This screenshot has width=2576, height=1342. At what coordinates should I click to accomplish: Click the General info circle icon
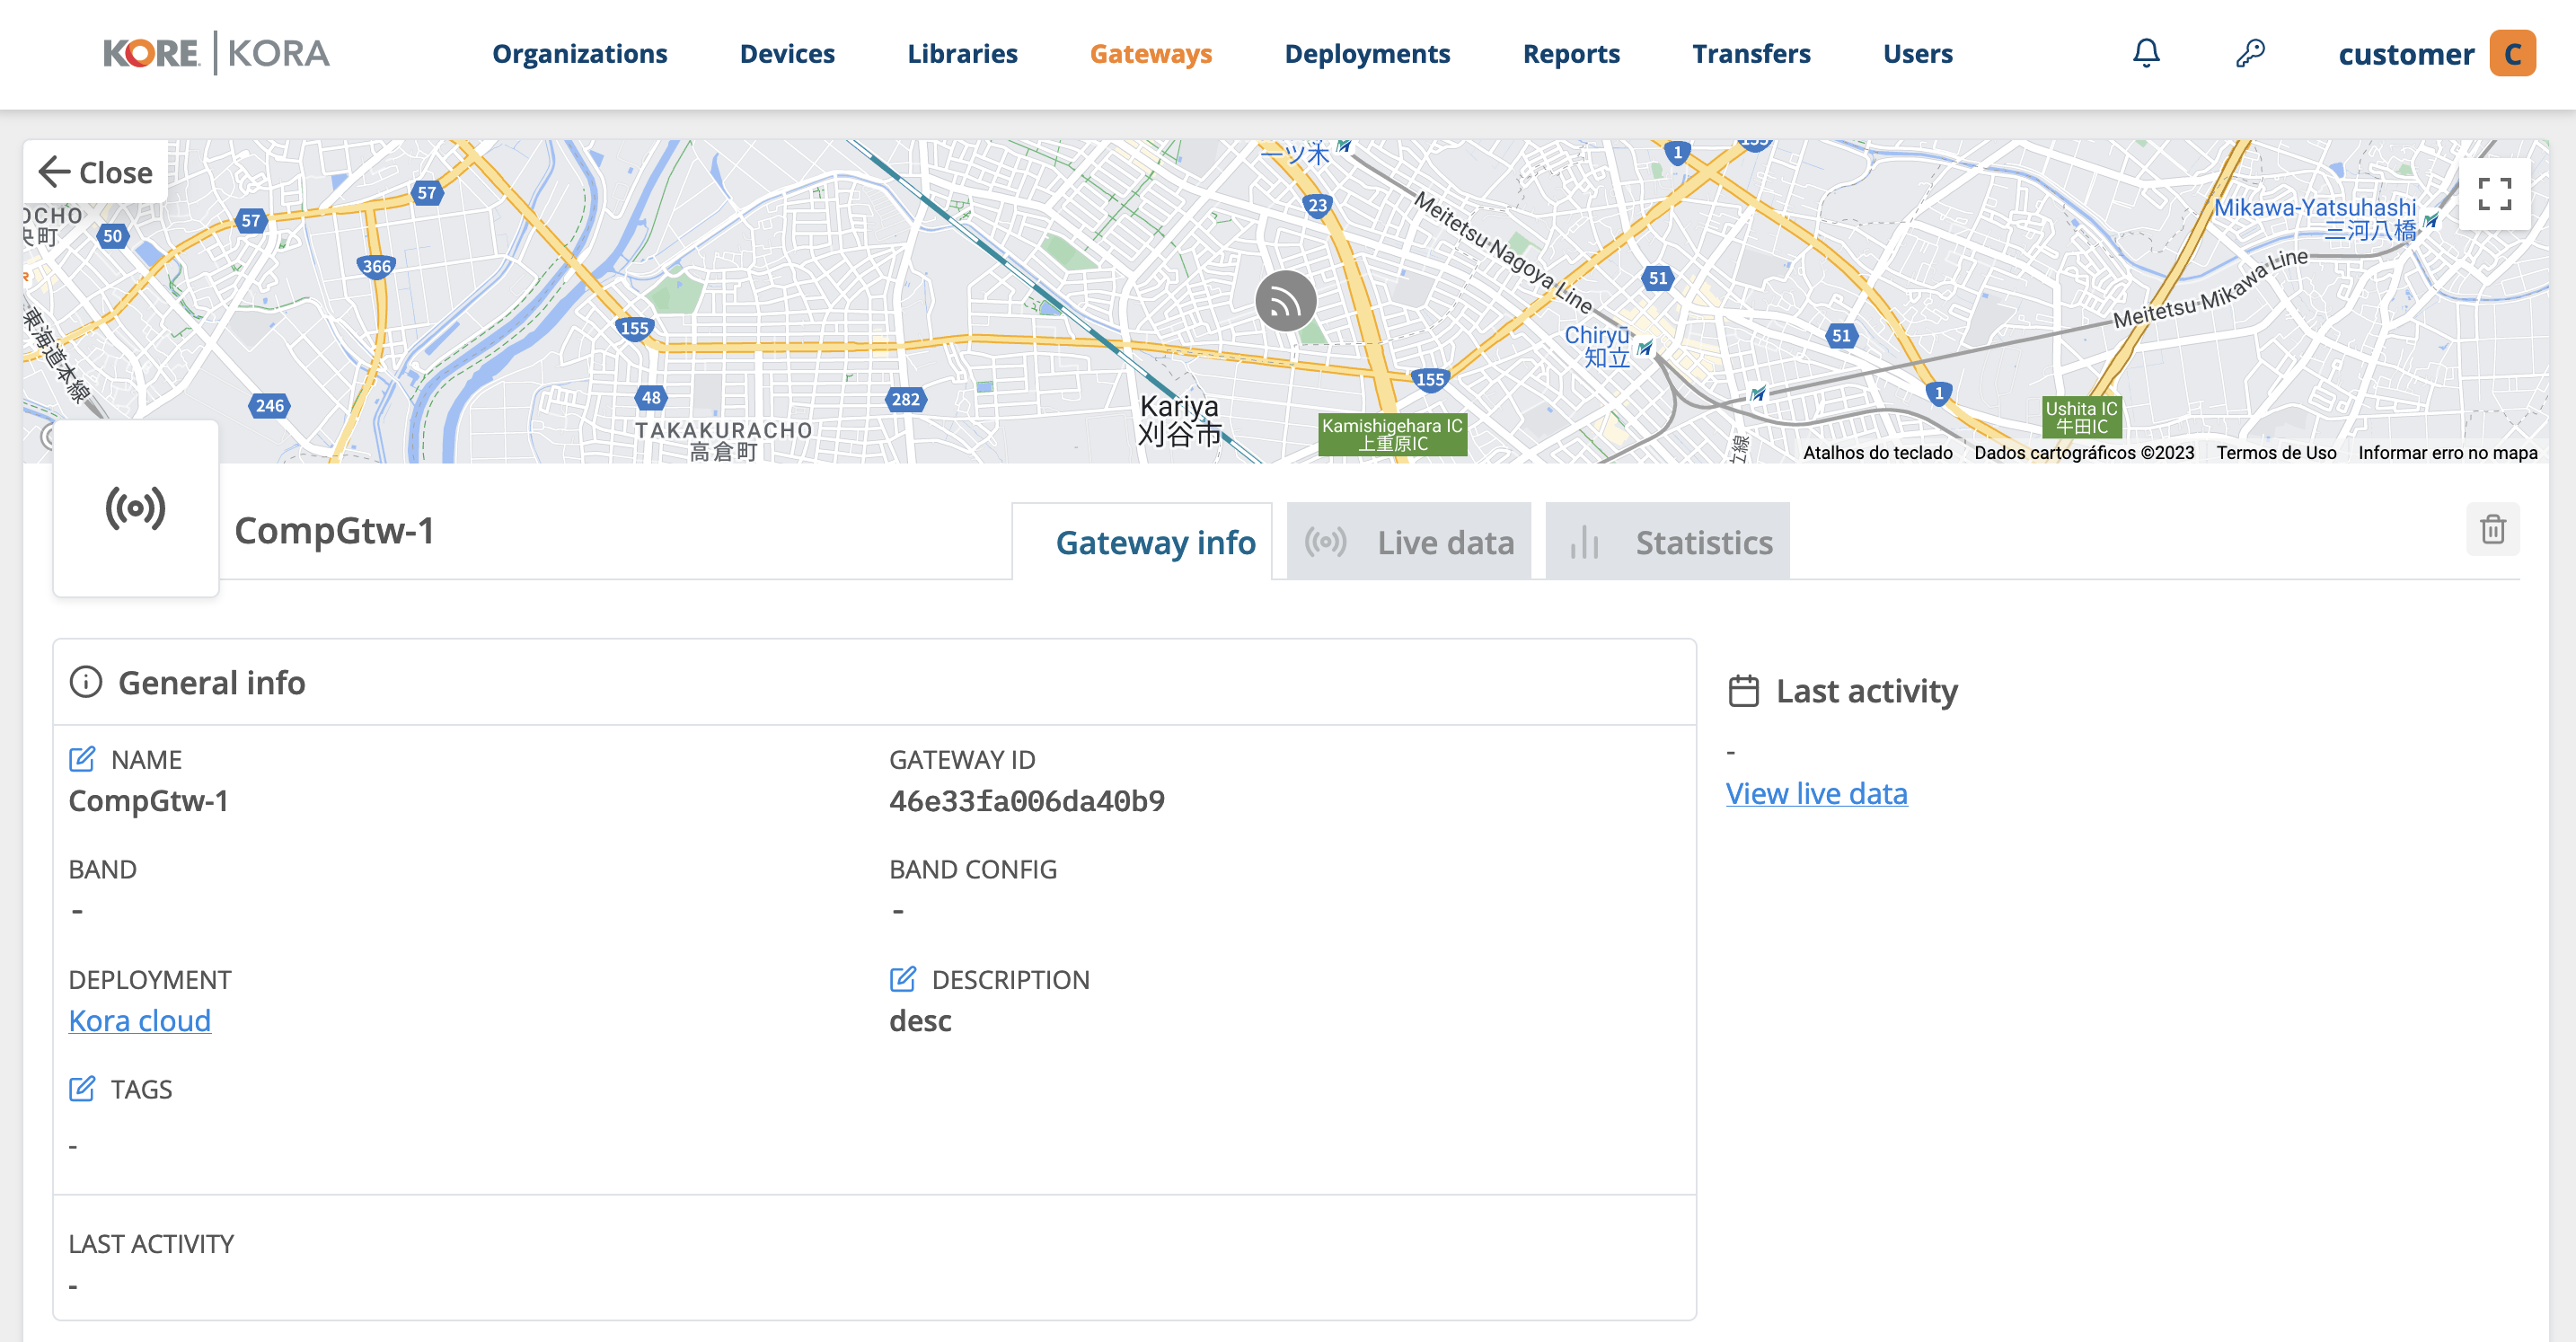pos(86,682)
